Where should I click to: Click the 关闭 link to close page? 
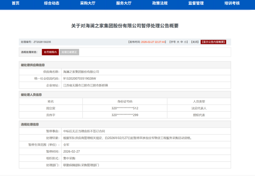tap(195, 42)
